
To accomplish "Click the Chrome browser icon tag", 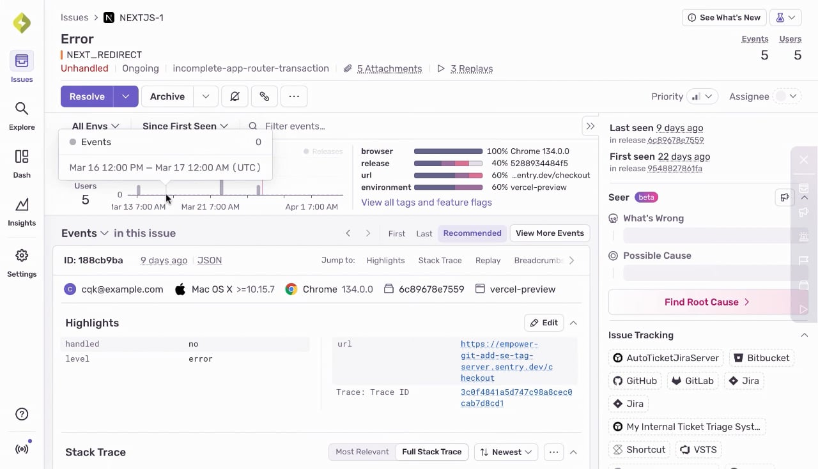I will click(x=291, y=289).
